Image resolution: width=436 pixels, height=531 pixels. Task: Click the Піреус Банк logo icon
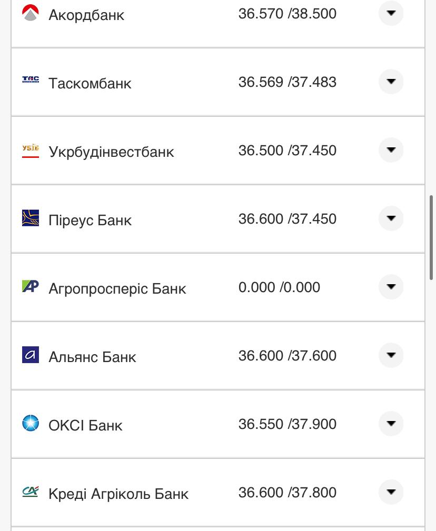(x=31, y=218)
